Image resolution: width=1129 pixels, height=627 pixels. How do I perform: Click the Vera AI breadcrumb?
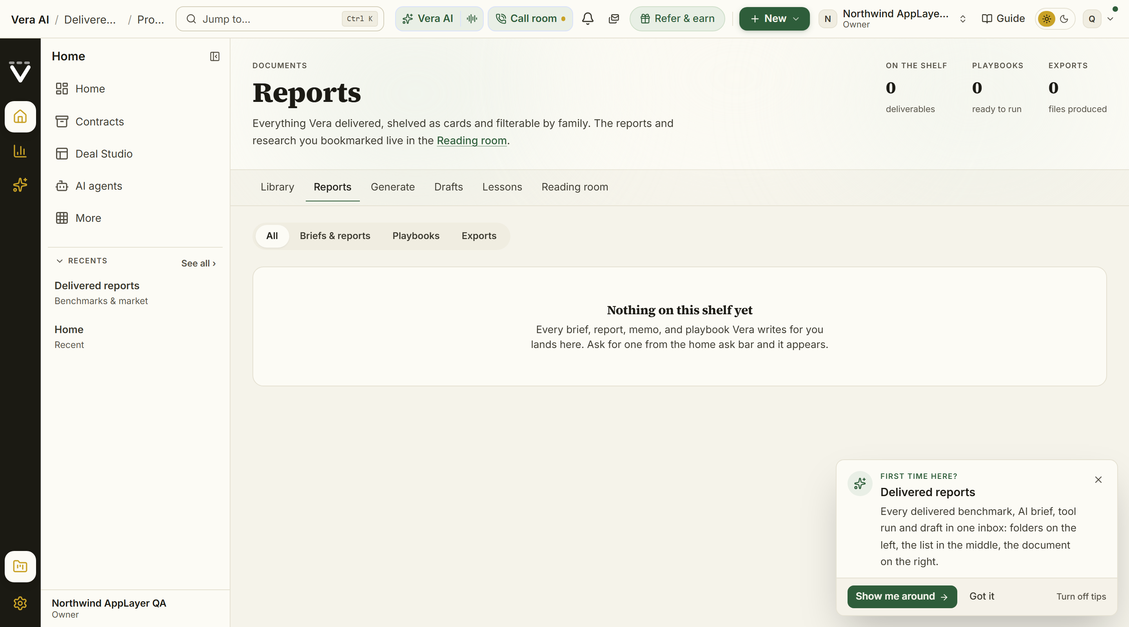click(30, 20)
